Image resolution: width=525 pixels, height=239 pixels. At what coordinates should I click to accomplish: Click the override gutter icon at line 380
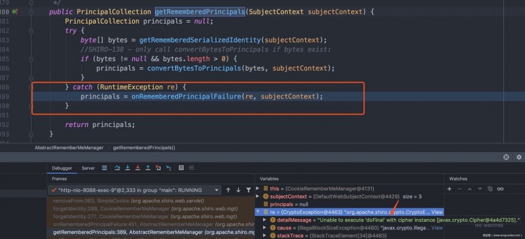coord(14,12)
